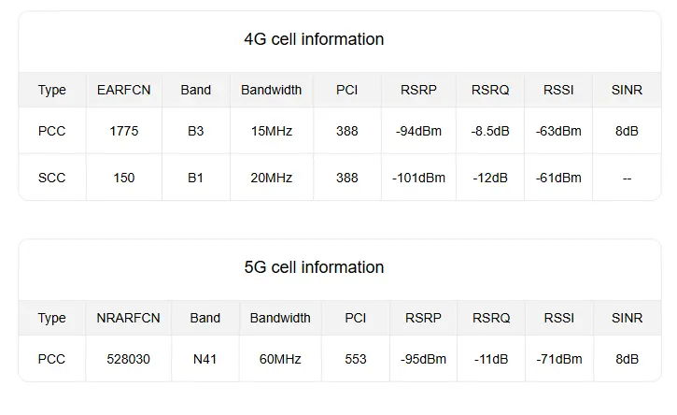This screenshot has width=677, height=415.
Task: Select the NRARFCN column header
Action: tap(128, 318)
